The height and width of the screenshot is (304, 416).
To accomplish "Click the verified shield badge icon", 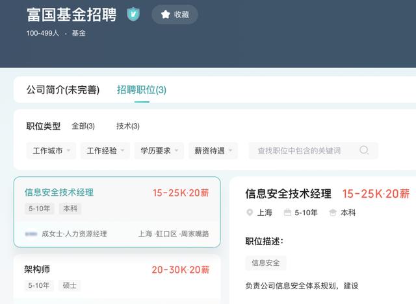I will (133, 14).
